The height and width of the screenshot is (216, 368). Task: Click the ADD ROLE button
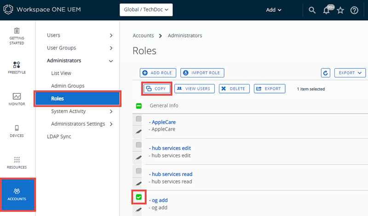pos(158,73)
